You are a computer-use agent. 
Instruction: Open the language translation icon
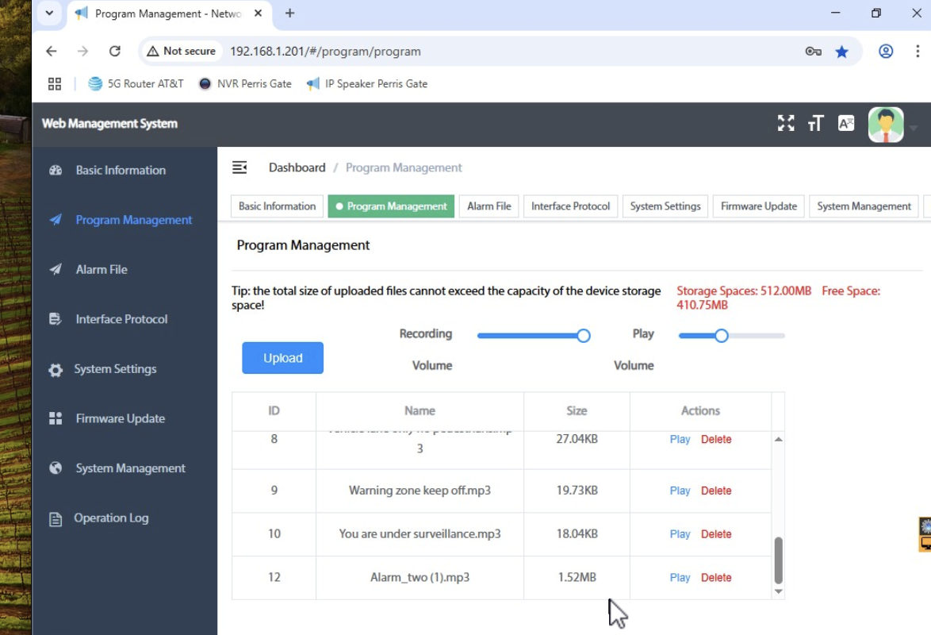846,123
